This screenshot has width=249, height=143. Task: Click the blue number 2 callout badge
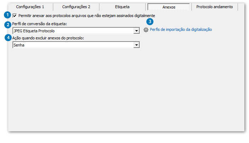coord(7,24)
